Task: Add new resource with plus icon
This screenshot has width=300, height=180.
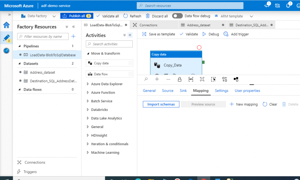Action: [73, 36]
